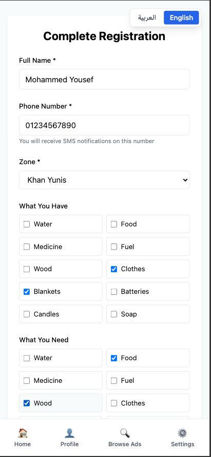Click the Full Name input field
Screen dimensions: 211x457
coord(104,79)
